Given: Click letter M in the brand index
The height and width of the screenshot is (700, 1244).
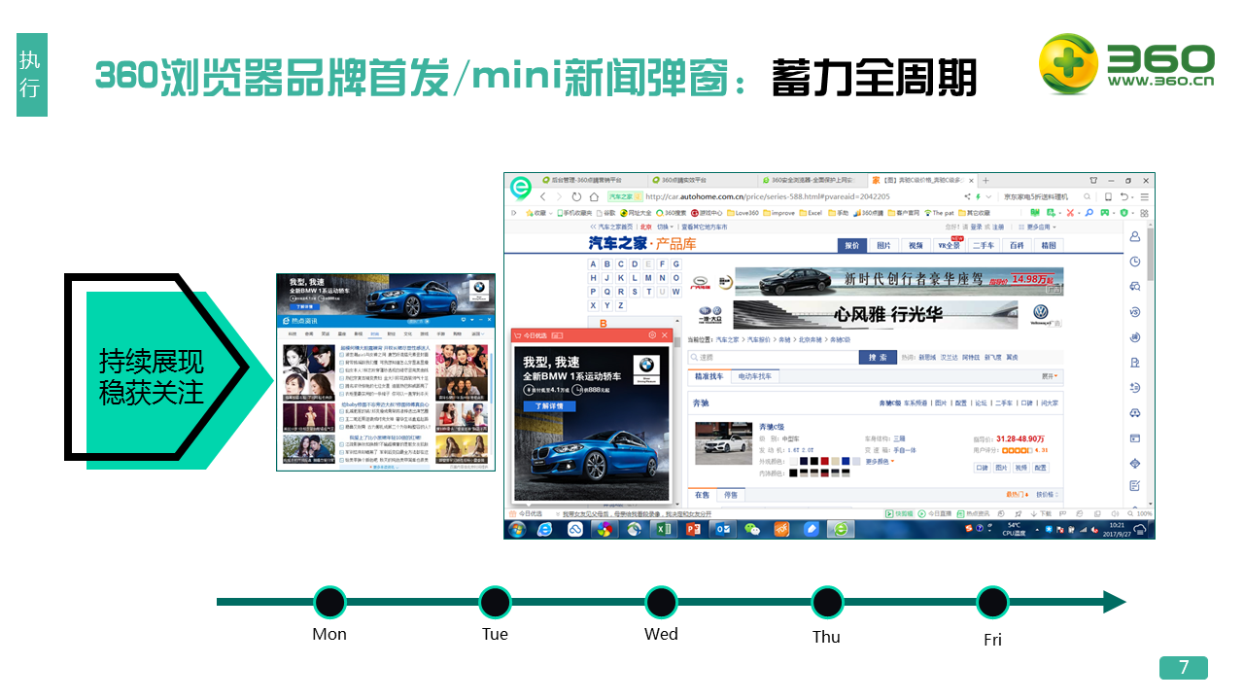Looking at the screenshot, I should point(648,278).
